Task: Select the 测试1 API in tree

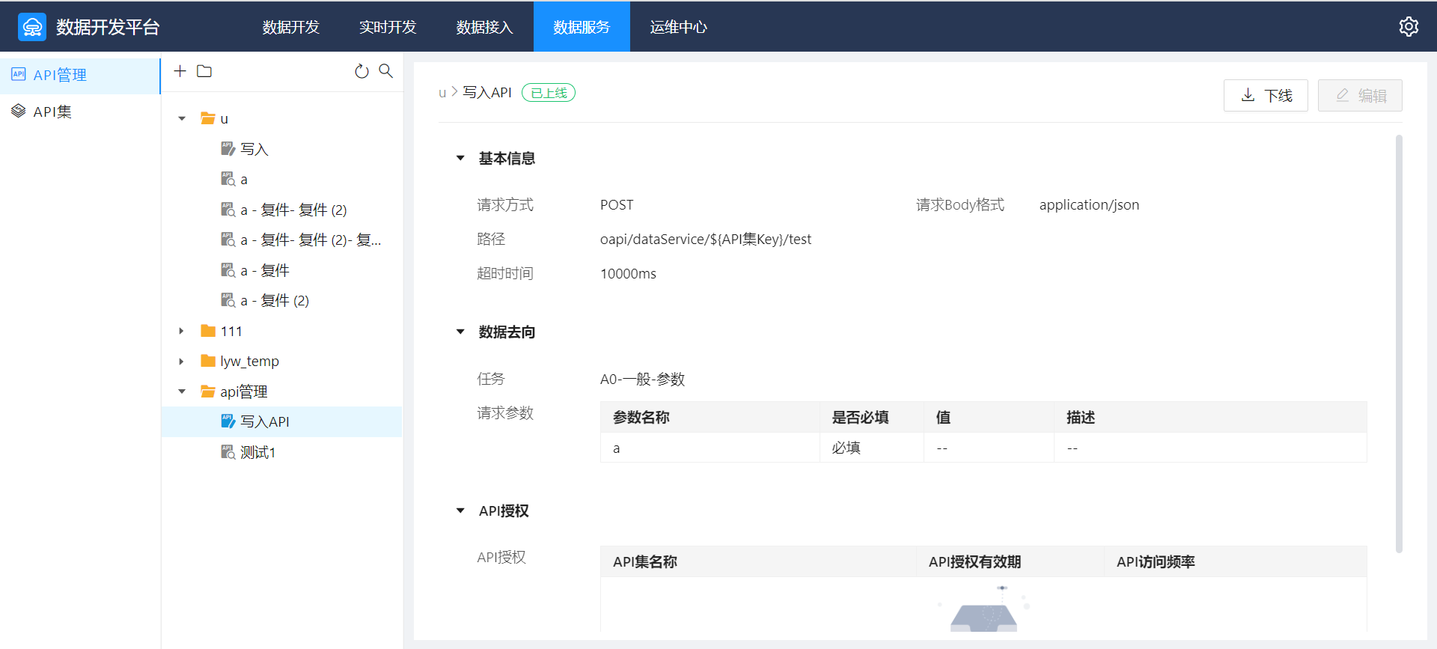Action: 257,453
